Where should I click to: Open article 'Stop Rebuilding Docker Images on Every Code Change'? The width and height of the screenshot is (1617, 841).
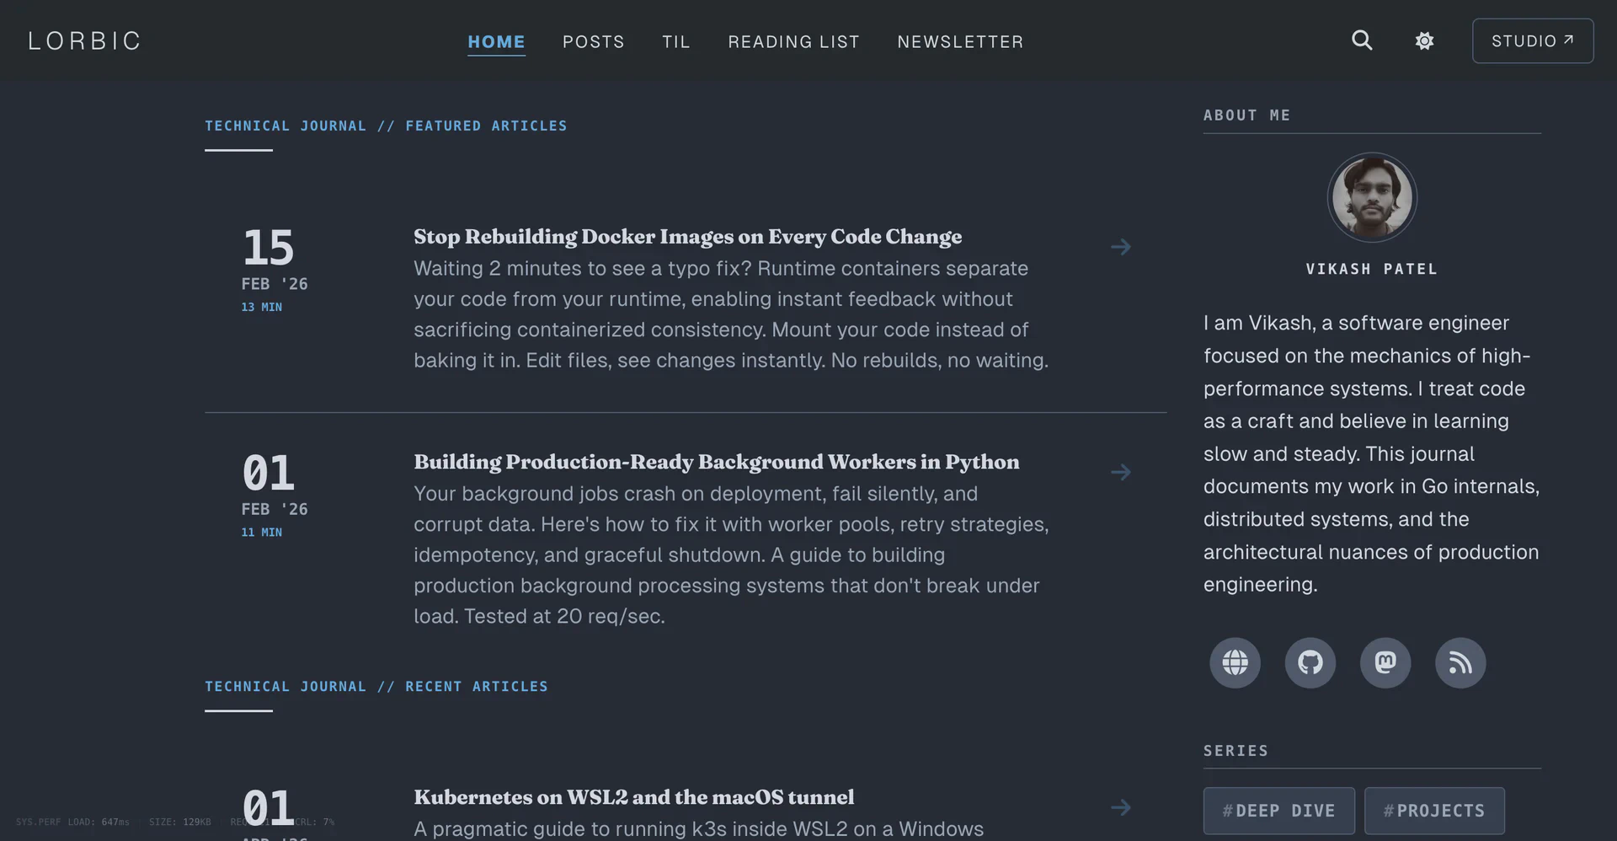687,237
